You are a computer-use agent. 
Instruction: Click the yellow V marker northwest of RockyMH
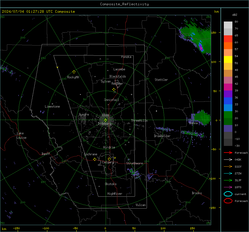pyautogui.click(x=58, y=67)
